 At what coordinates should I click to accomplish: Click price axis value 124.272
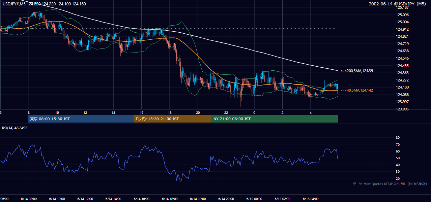402,80
